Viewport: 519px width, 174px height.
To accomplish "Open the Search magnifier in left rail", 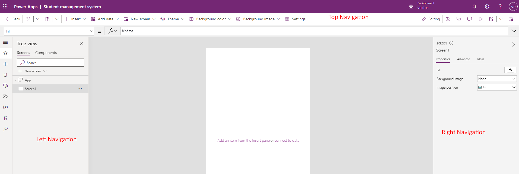I will point(5,129).
